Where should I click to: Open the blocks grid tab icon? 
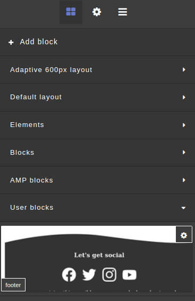click(71, 12)
